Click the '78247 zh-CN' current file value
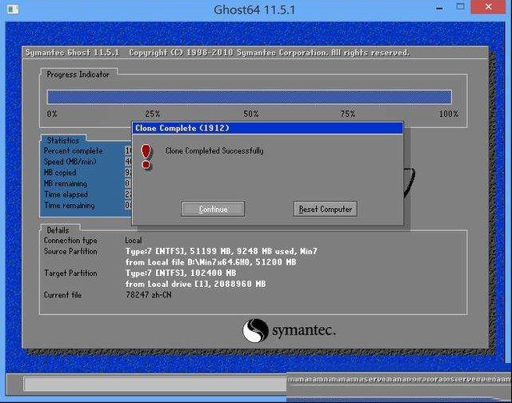The height and width of the screenshot is (403, 512). tap(148, 295)
